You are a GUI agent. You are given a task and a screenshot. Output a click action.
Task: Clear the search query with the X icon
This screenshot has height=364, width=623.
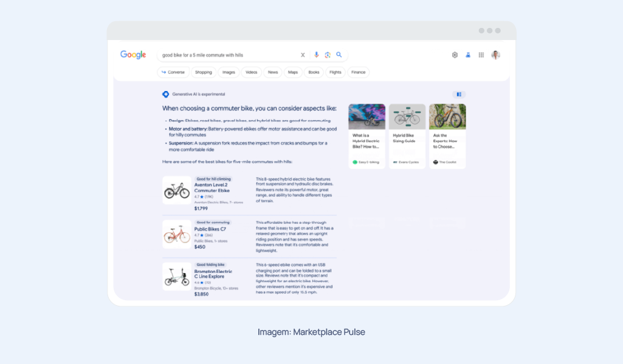[x=303, y=55]
